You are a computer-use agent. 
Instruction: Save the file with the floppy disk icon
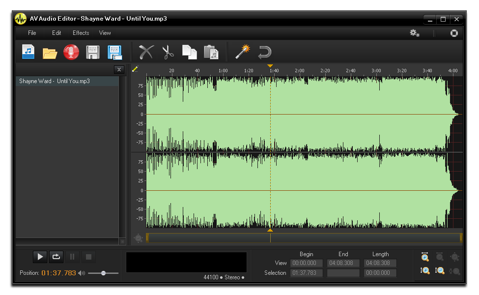[92, 52]
